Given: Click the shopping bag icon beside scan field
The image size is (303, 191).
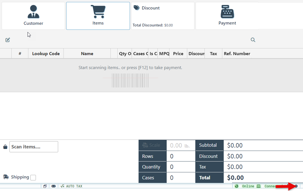Looking at the screenshot, I should (x=5, y=147).
